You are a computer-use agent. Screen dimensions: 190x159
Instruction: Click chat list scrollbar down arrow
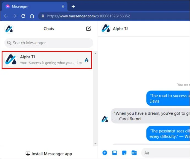click(x=95, y=144)
